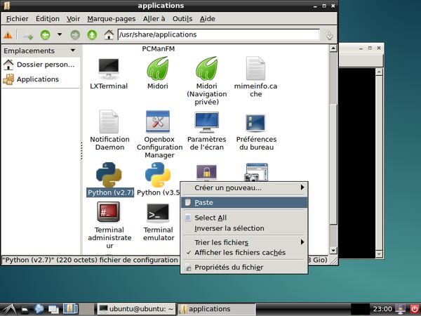Click the ubuntu@ubuntu terminal taskbar button
This screenshot has width=421, height=316.
tap(137, 309)
